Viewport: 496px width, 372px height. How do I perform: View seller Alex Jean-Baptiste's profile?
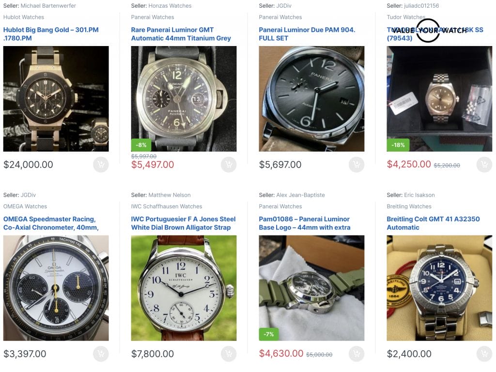300,195
